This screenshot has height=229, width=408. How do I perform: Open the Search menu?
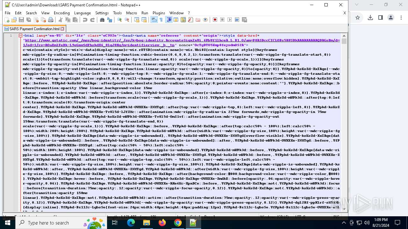pyautogui.click(x=31, y=13)
